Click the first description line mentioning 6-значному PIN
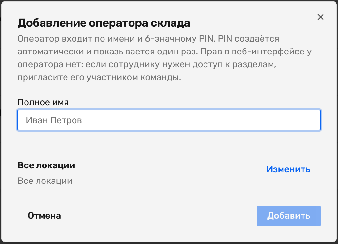Screen dimensions: 338x244 pyautogui.click(x=148, y=39)
